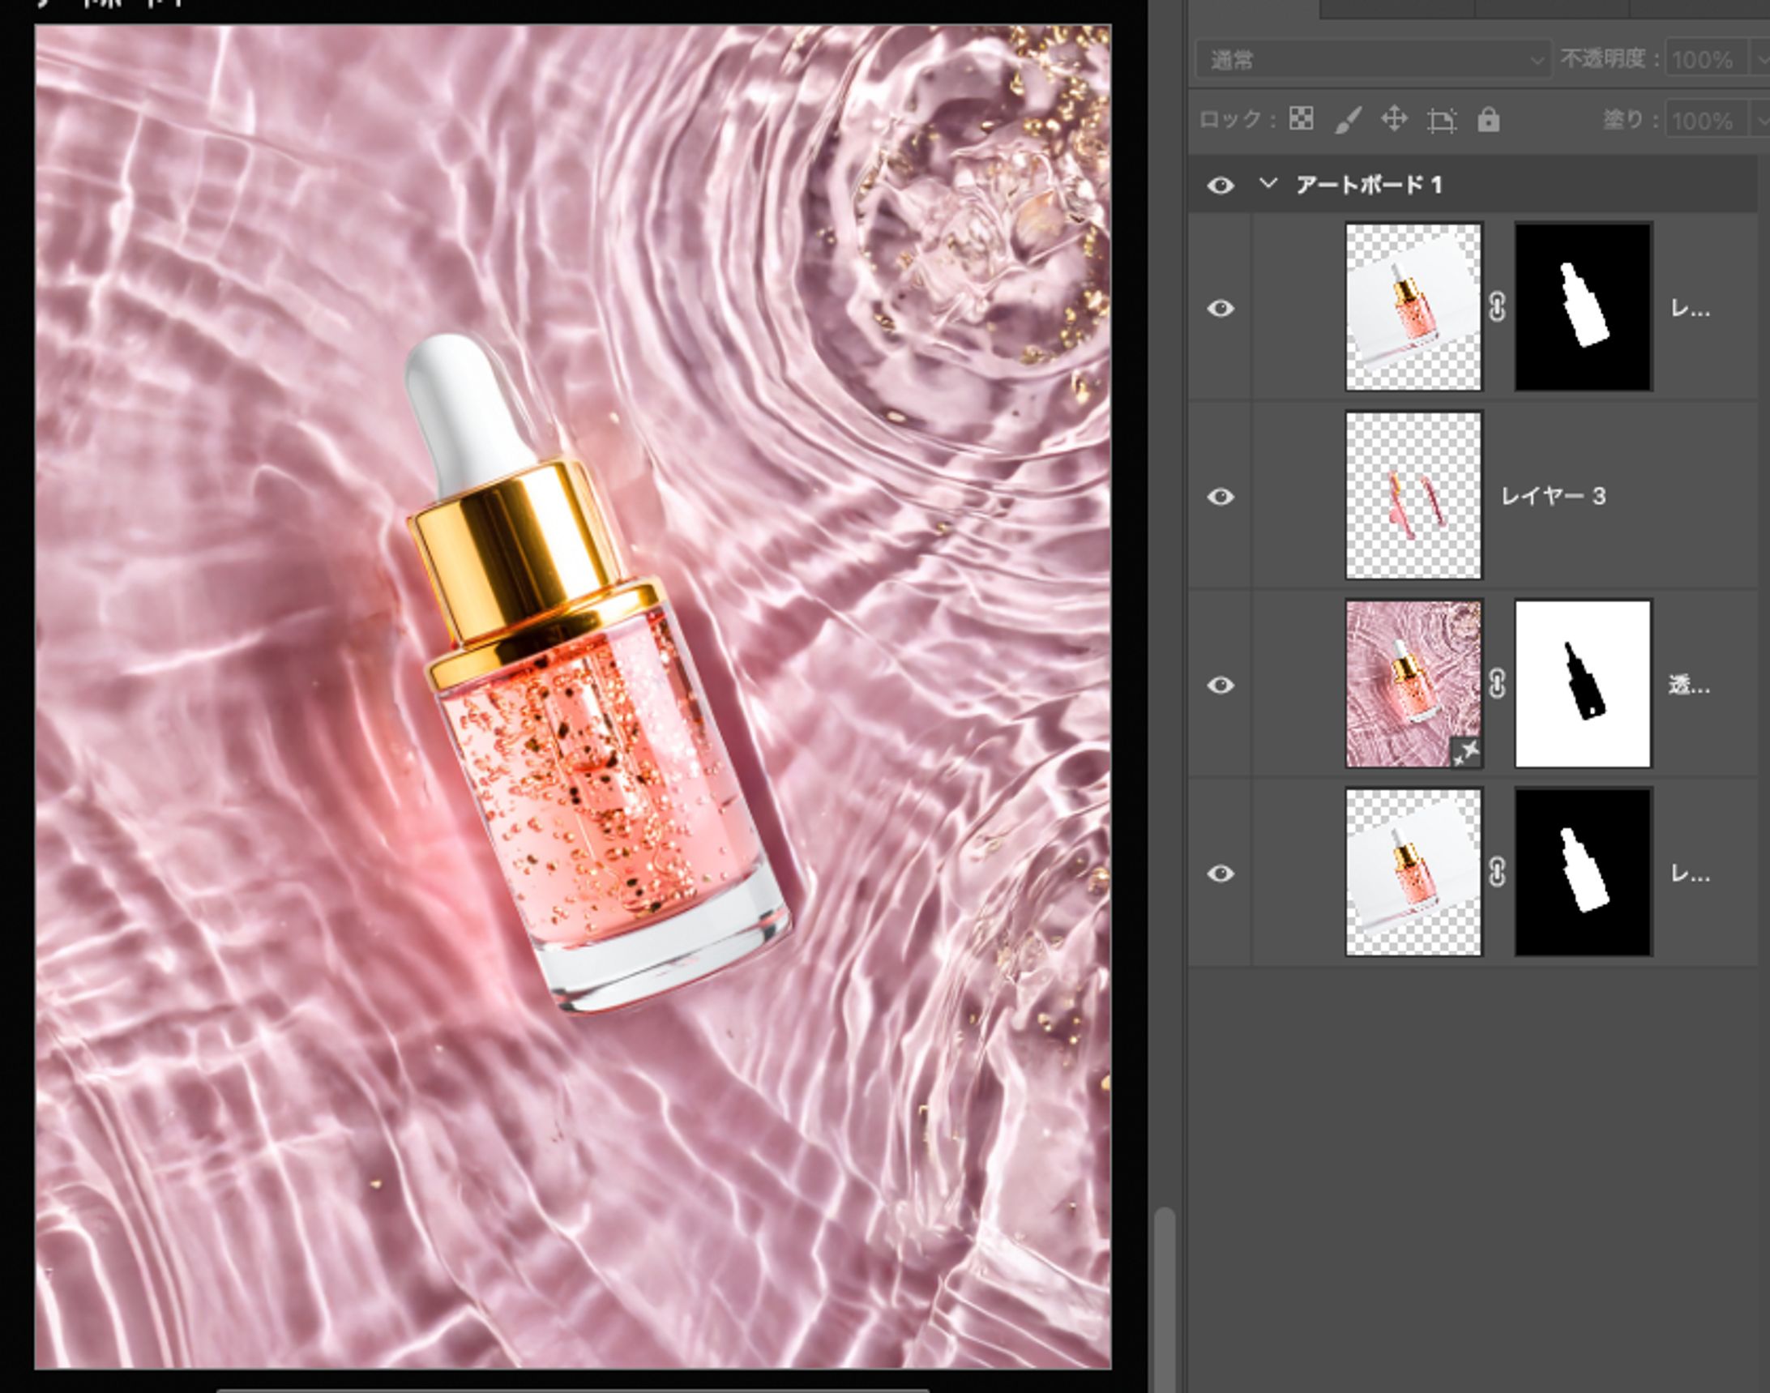Select the white mask thumbnail of 透... layer
Screen dimensions: 1770x1393
(1584, 684)
